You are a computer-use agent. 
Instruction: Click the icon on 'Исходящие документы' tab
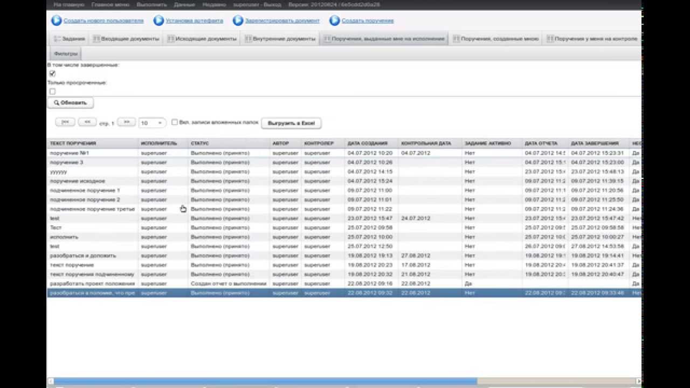click(171, 39)
